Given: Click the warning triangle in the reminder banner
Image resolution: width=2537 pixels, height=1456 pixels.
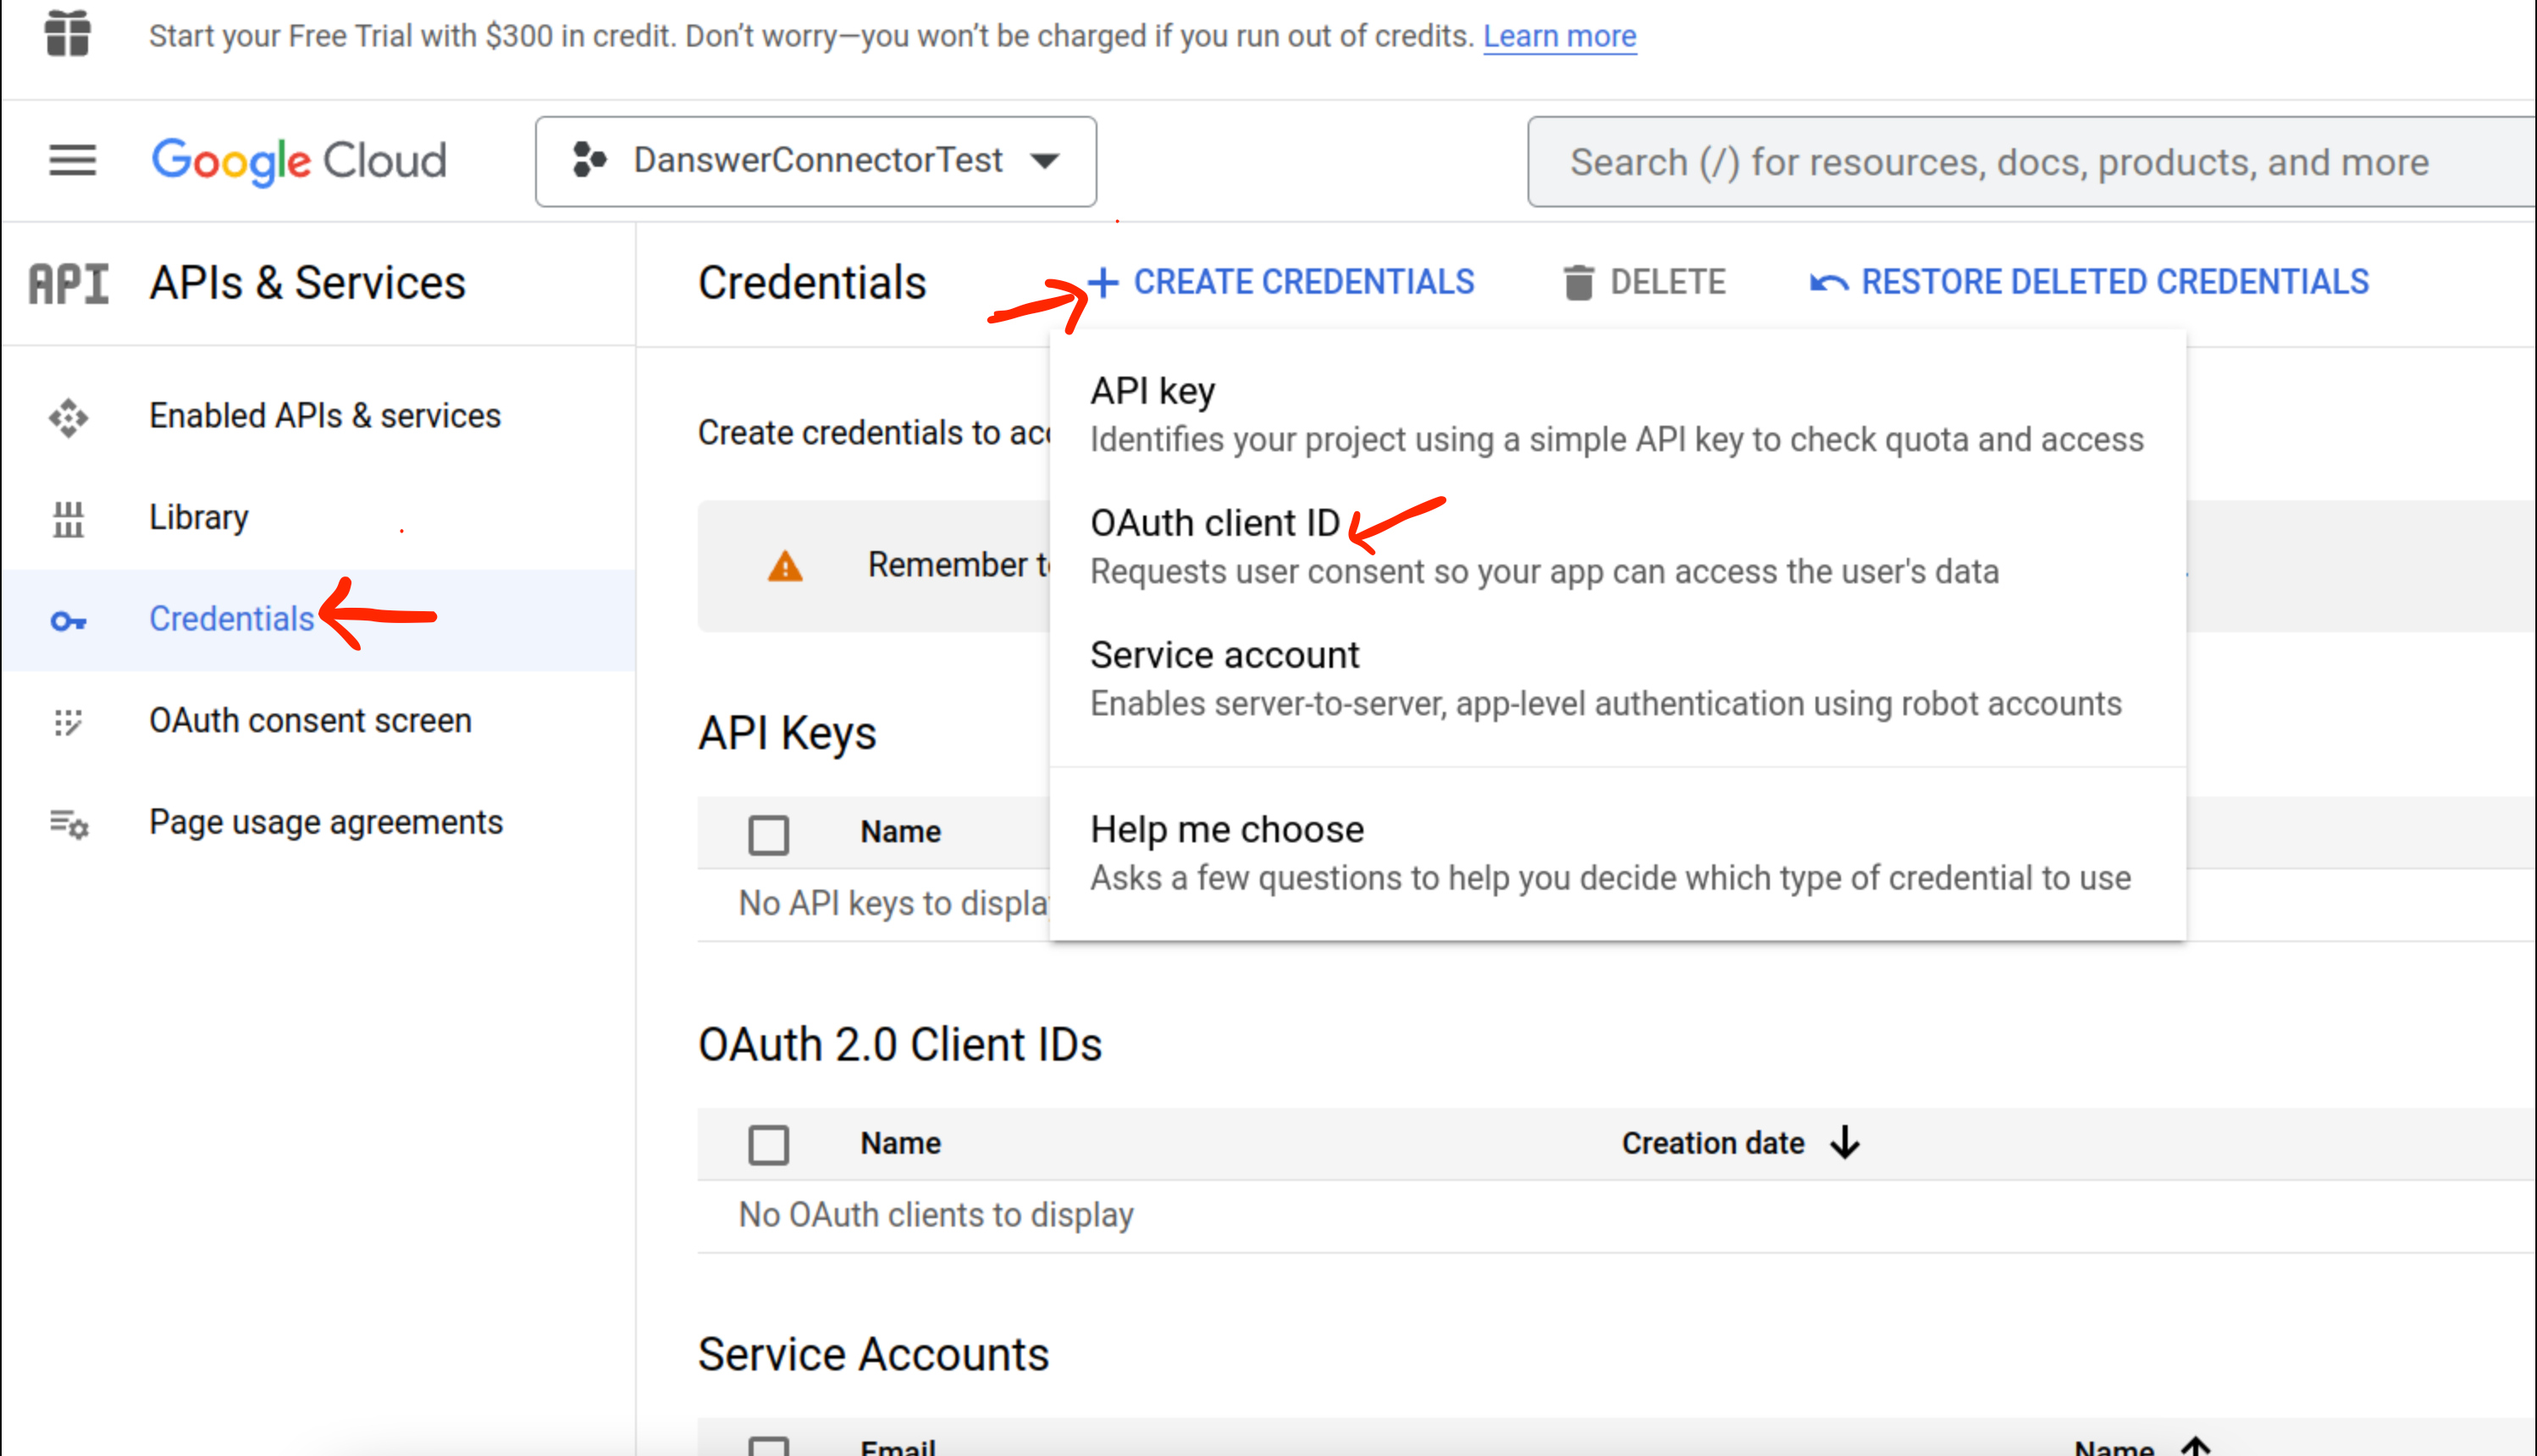Looking at the screenshot, I should (x=785, y=566).
